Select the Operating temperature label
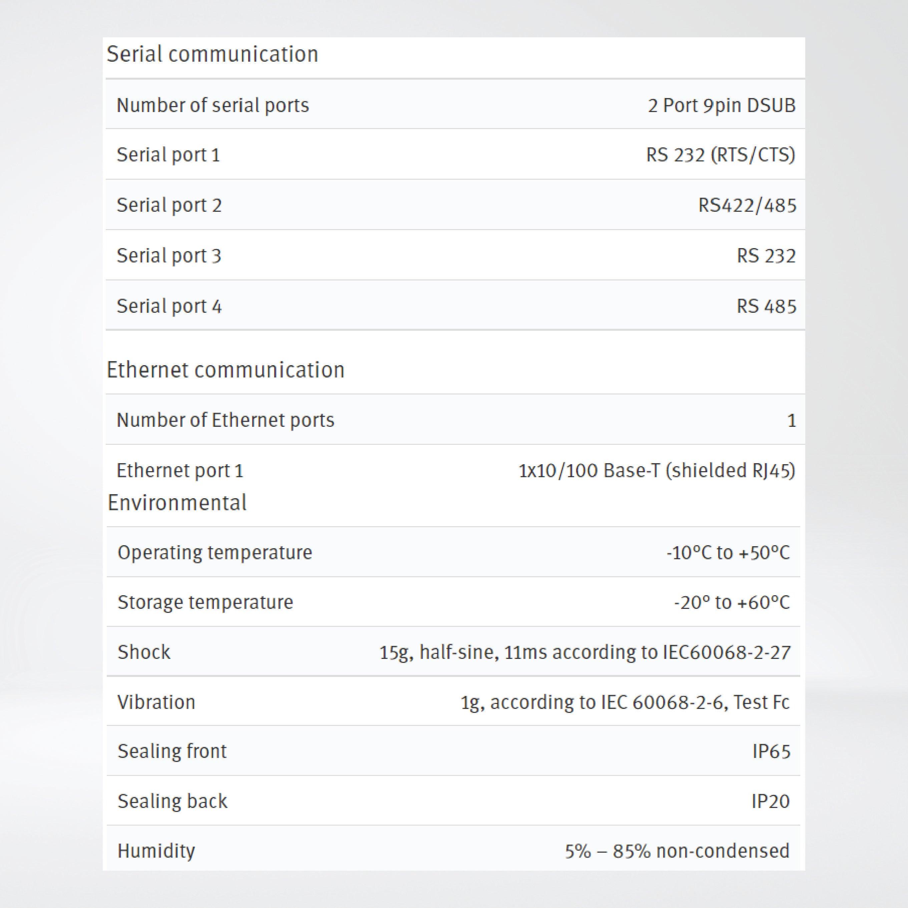 (214, 553)
